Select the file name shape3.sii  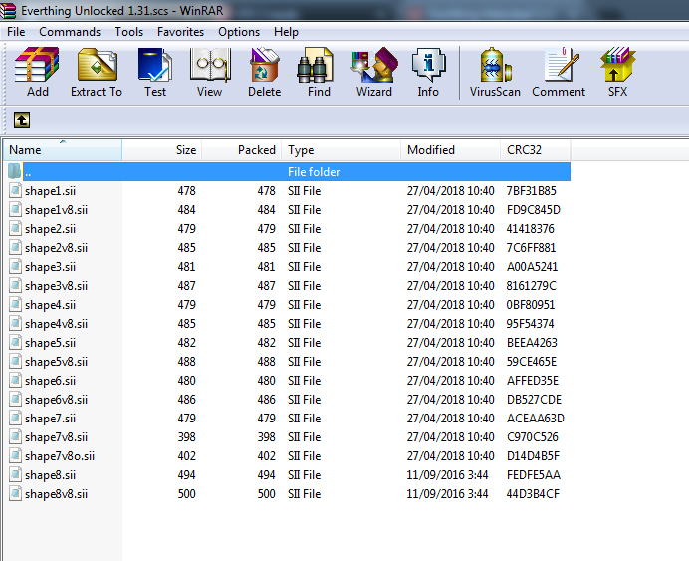click(x=50, y=267)
